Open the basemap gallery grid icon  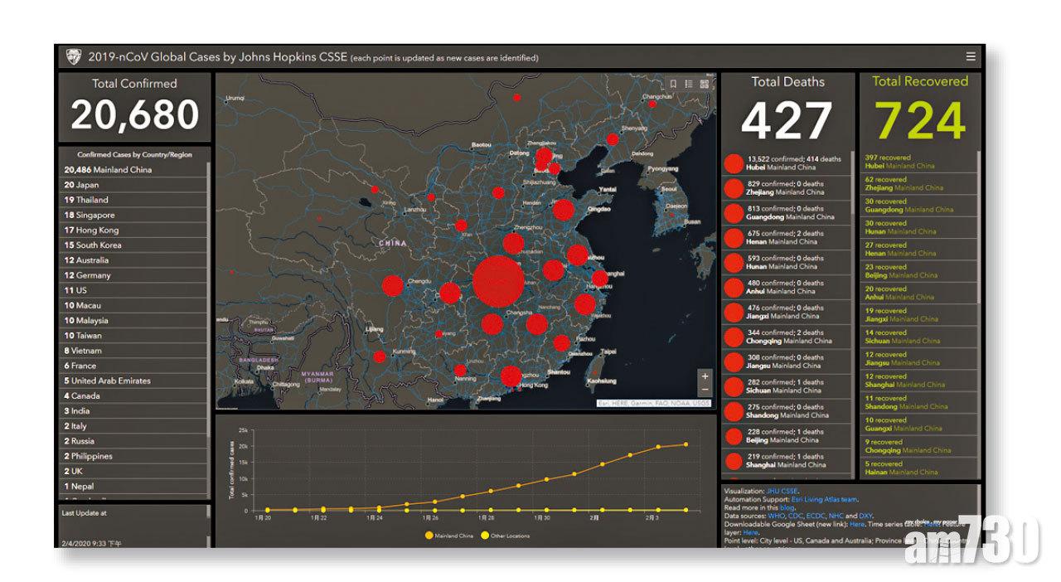(704, 84)
